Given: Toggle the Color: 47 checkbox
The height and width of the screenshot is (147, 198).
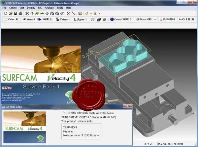Looking at the screenshot, I should [x=6, y=19].
